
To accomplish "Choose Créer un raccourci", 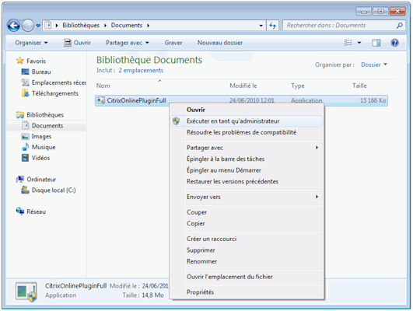I will 247,239.
